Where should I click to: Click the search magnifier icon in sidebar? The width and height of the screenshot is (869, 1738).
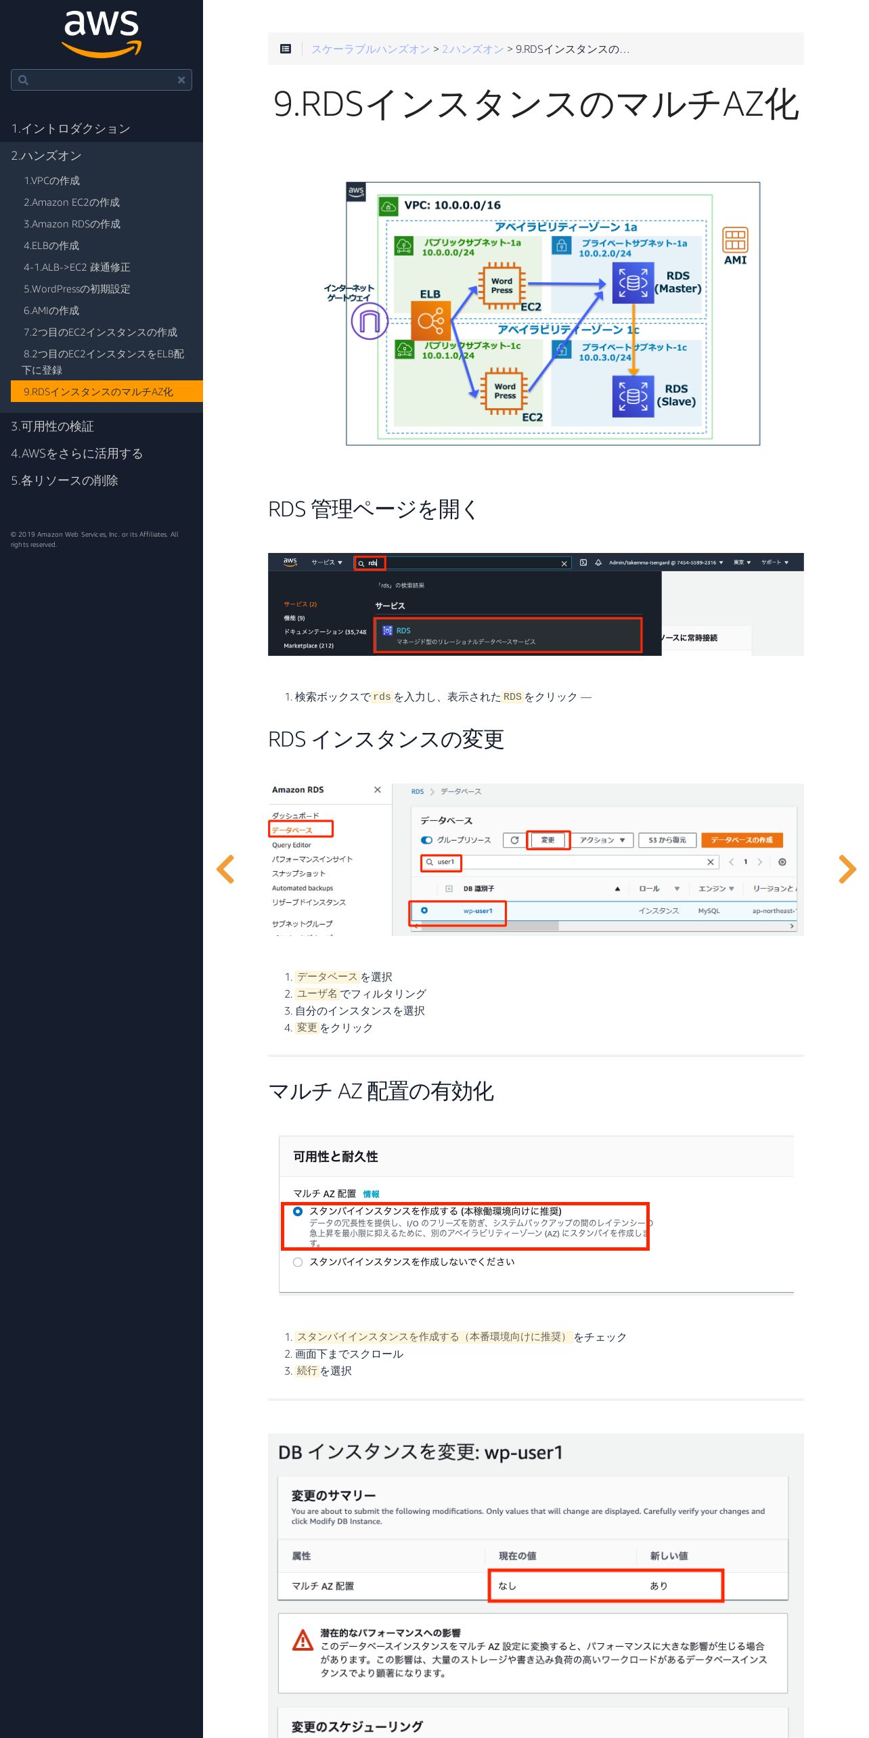tap(24, 80)
